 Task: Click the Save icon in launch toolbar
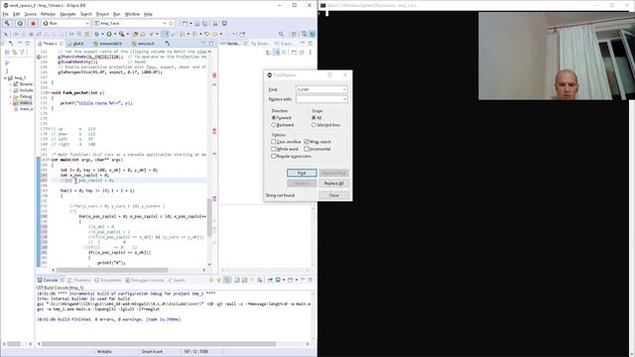point(197,24)
